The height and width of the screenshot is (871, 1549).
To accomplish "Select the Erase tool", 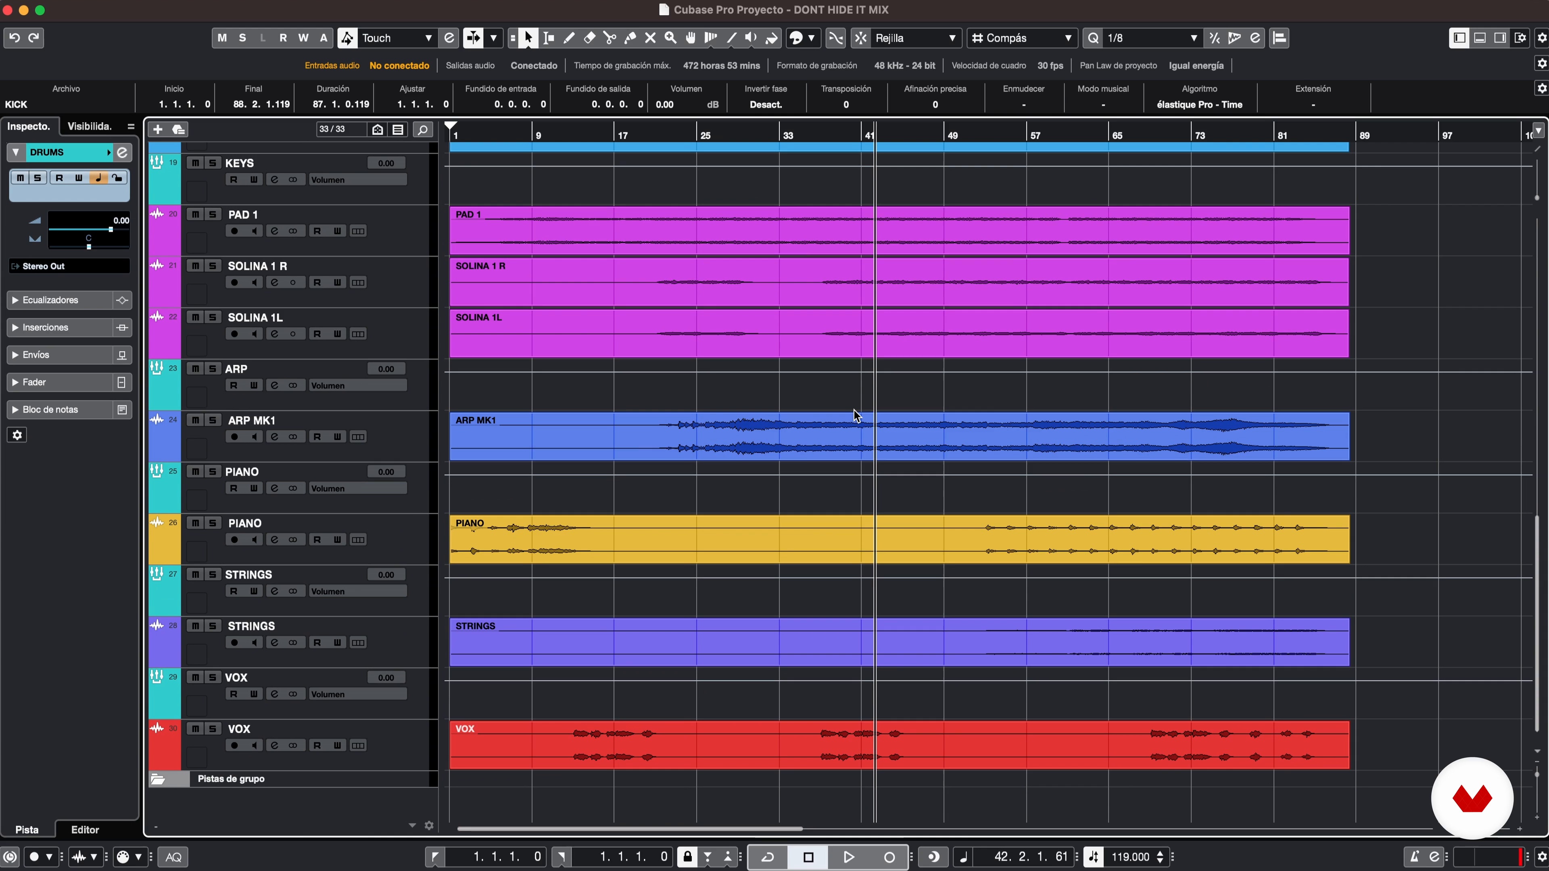I will (589, 38).
